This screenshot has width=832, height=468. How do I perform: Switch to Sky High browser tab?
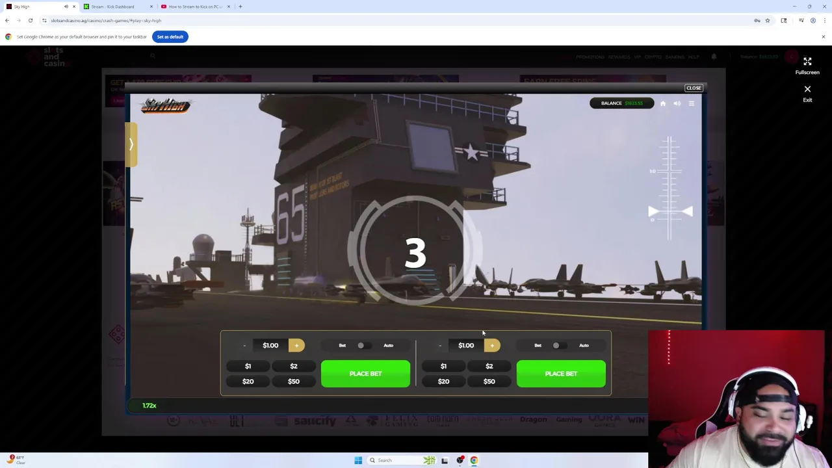point(39,6)
